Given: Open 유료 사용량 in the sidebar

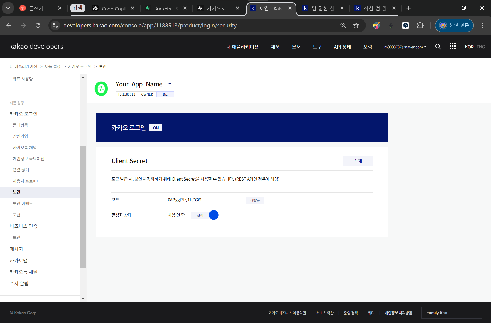Looking at the screenshot, I should coord(23,79).
